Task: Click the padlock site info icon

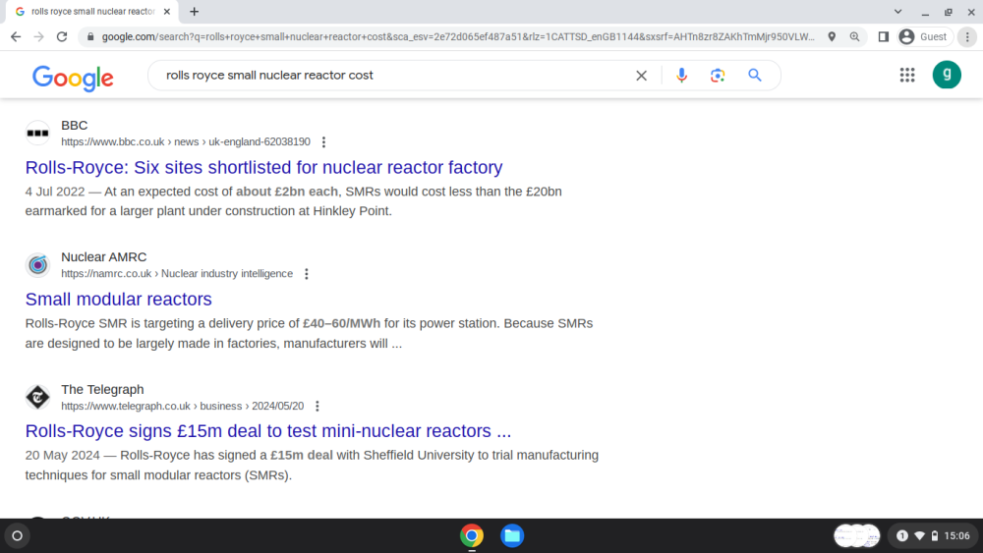Action: [x=90, y=37]
